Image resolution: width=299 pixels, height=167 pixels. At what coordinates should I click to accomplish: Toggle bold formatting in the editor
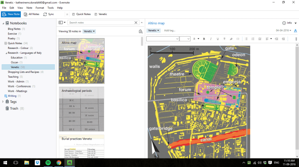point(204,39)
